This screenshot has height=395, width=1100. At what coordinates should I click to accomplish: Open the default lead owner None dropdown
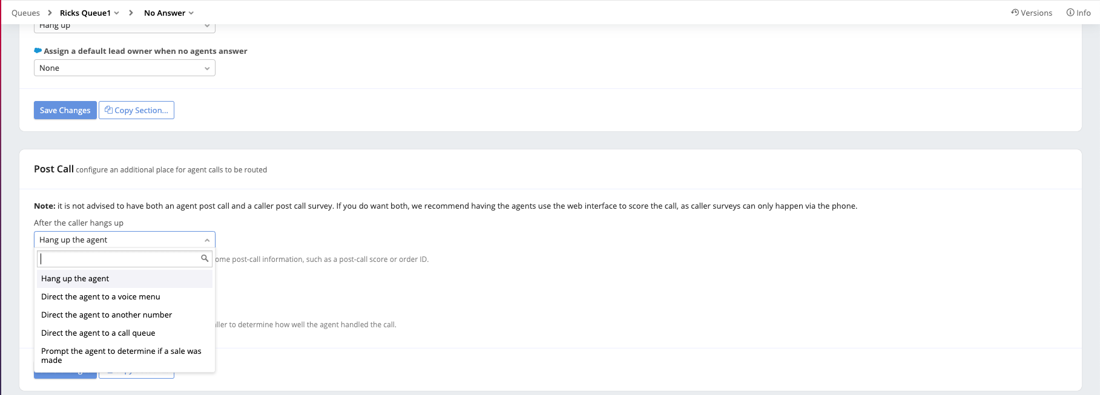(124, 68)
